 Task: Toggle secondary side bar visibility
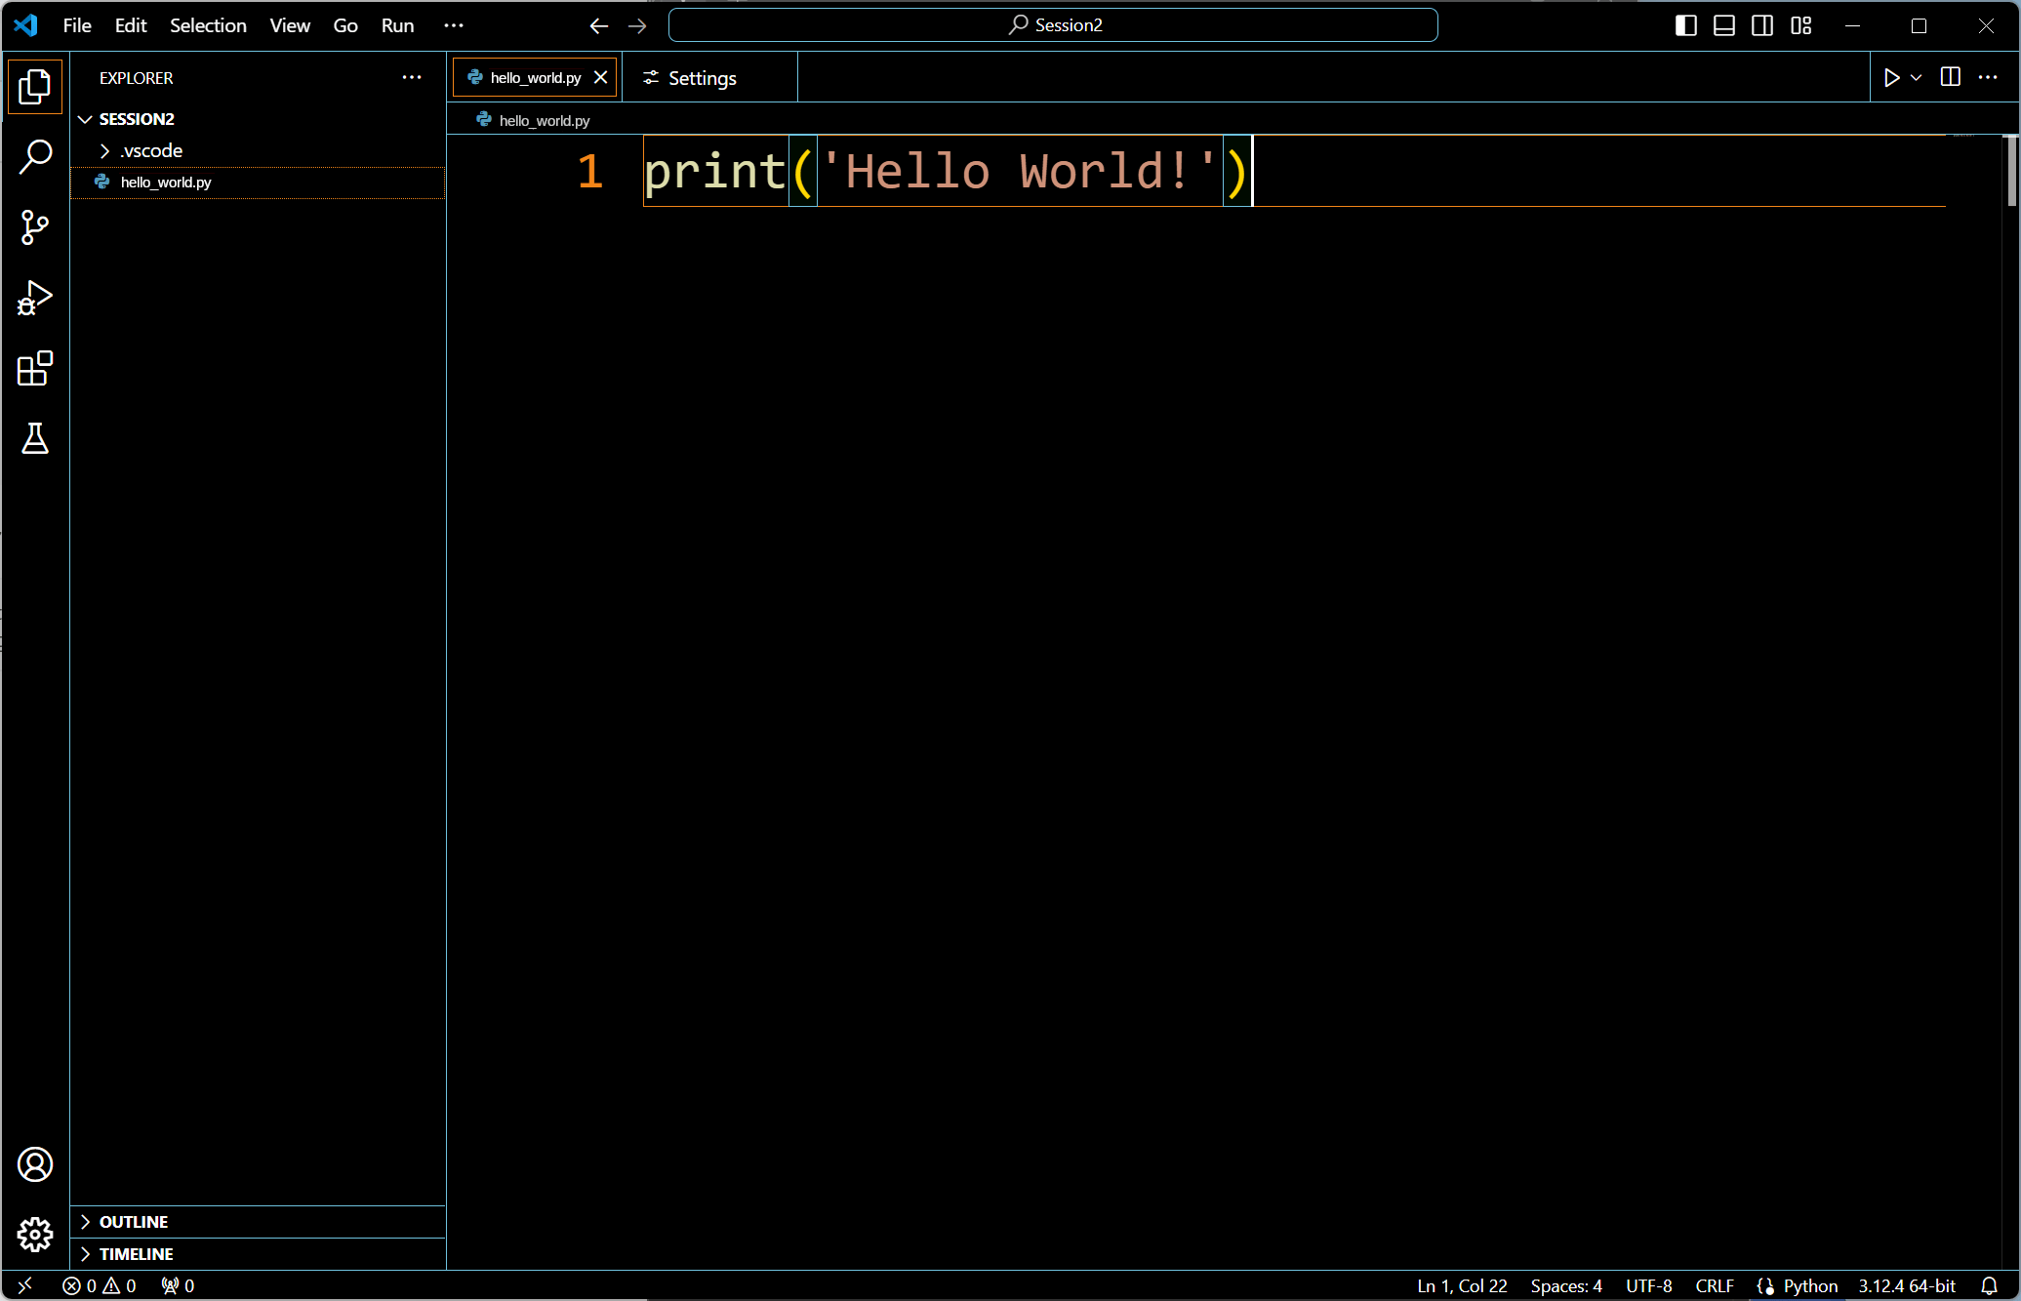pyautogui.click(x=1762, y=25)
